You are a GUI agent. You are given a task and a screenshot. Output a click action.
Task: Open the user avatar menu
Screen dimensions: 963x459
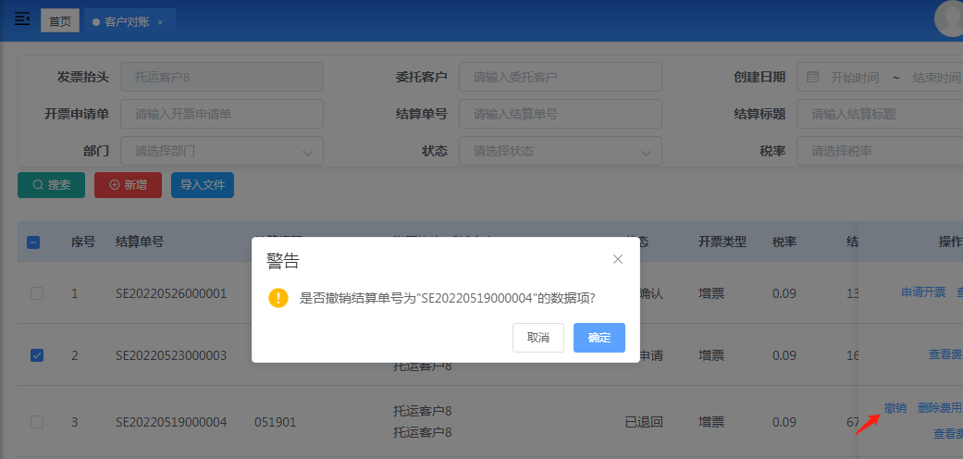951,19
